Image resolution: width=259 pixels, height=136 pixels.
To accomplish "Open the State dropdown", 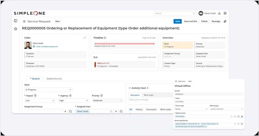I will (x=48, y=90).
